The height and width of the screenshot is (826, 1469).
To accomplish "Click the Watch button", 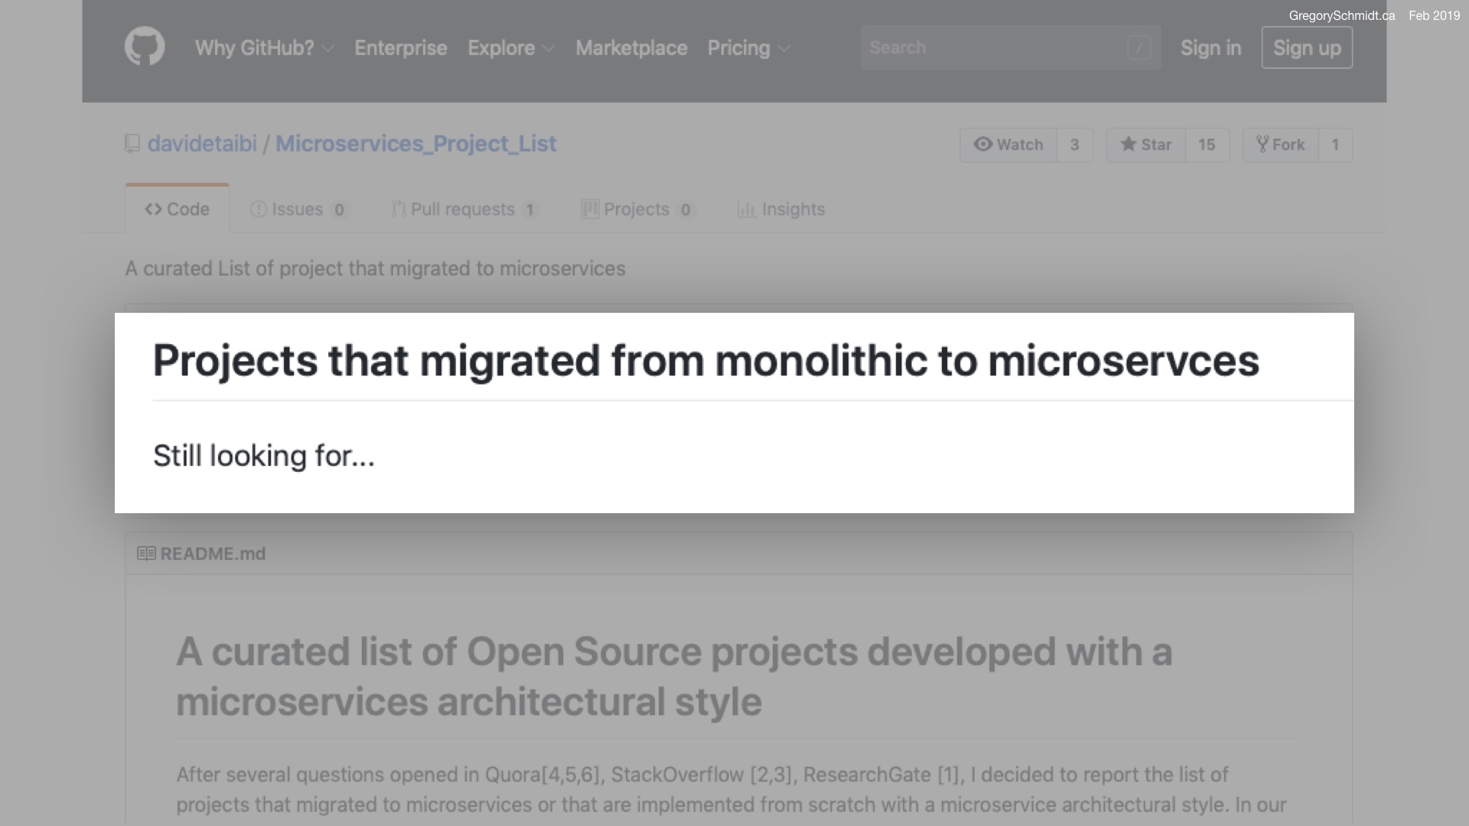I will coord(1008,145).
